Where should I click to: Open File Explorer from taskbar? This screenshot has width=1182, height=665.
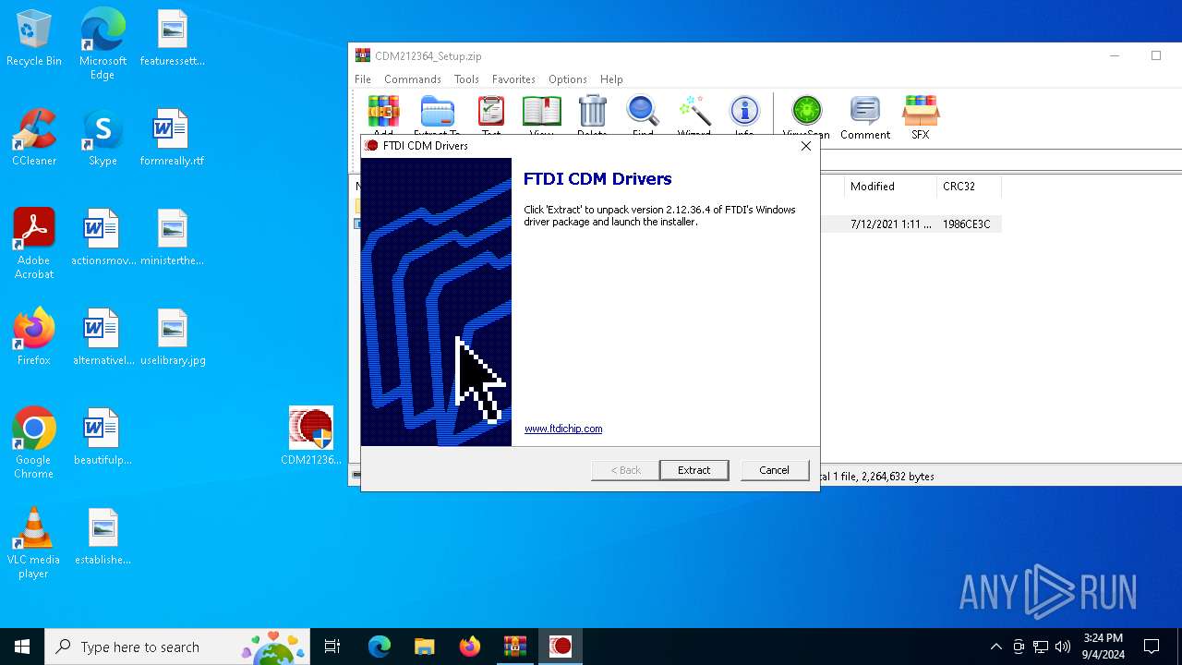click(x=424, y=647)
